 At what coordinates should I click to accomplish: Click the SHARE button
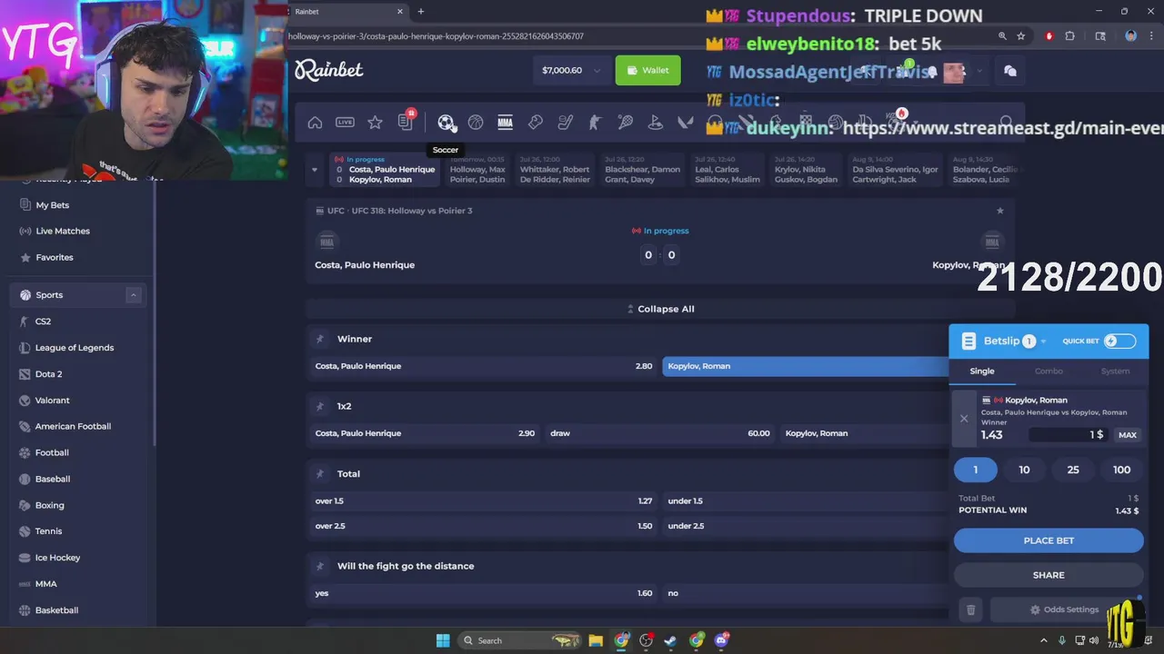(x=1049, y=575)
